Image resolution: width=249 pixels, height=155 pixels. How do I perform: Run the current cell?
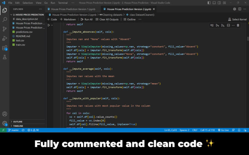click(49, 25)
